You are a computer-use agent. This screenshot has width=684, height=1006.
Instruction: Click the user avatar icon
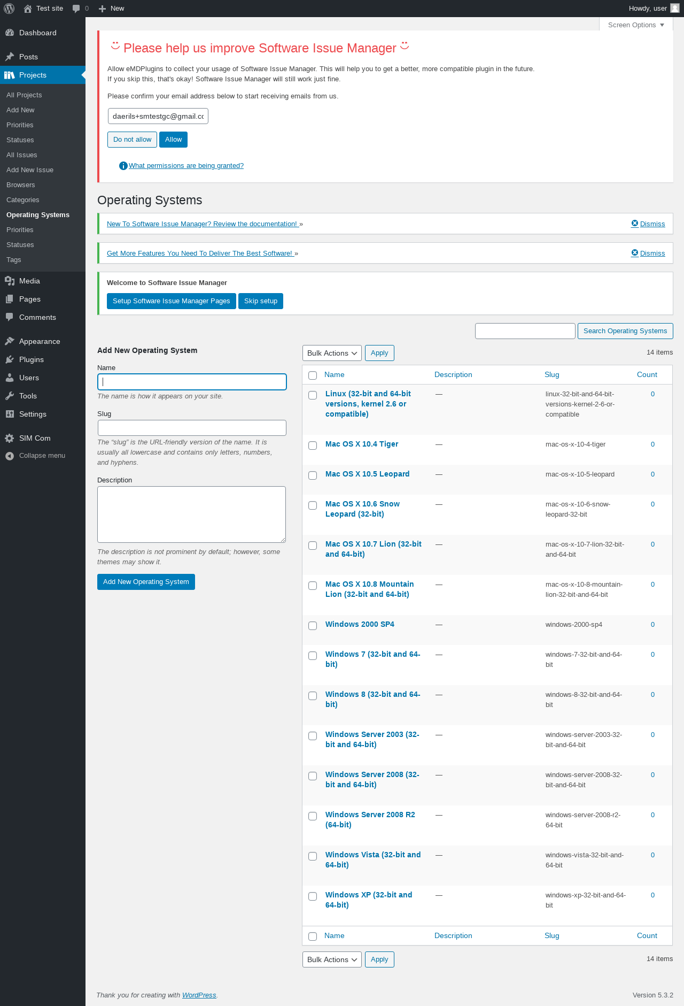tap(675, 8)
